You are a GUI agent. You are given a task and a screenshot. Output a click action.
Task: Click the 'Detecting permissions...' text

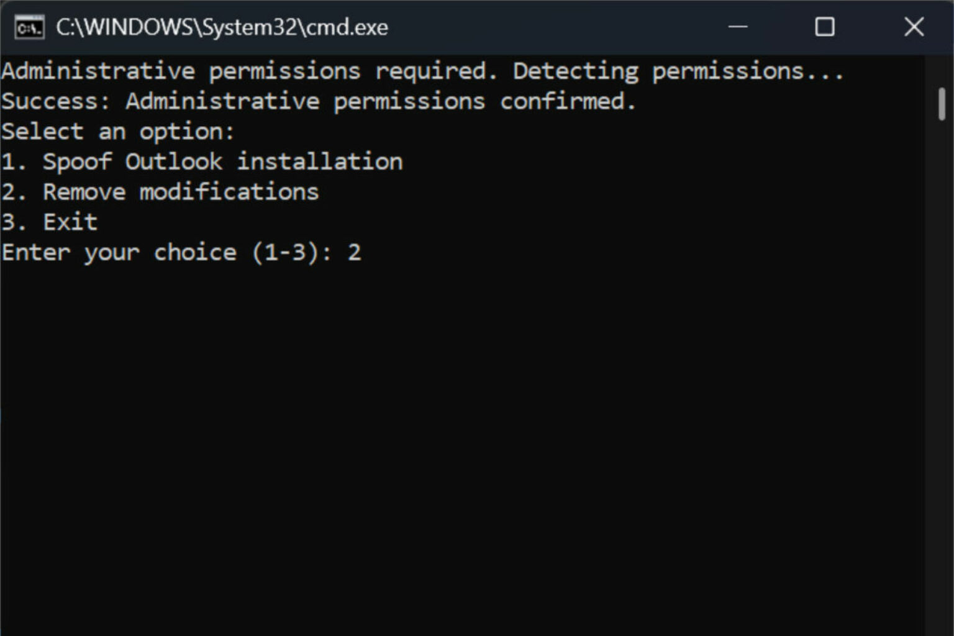(x=678, y=71)
